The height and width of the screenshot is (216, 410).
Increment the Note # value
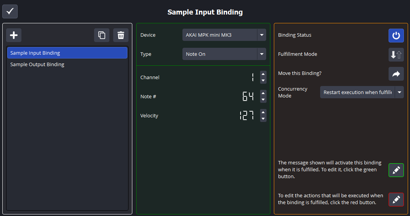coord(263,93)
